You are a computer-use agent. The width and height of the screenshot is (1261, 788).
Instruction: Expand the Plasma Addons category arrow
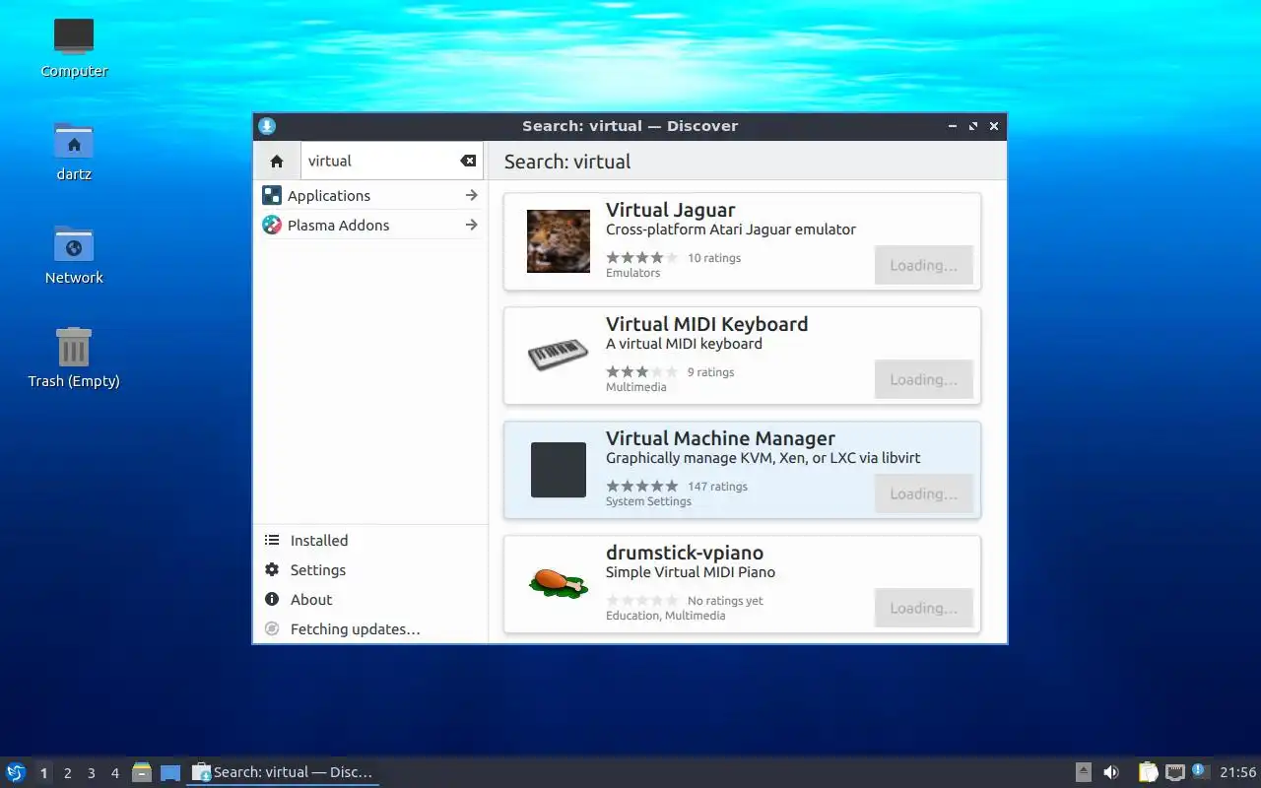[x=472, y=225]
